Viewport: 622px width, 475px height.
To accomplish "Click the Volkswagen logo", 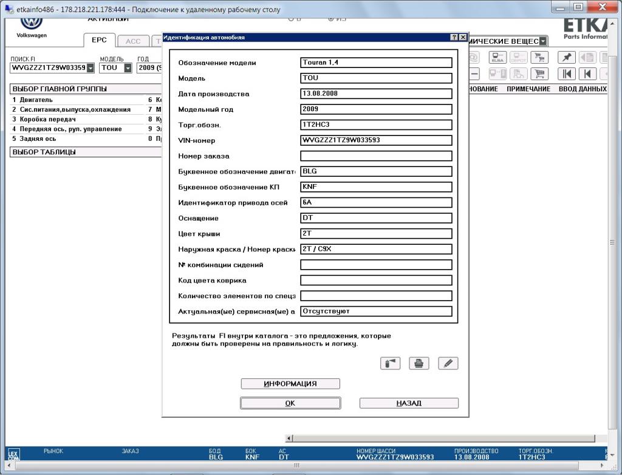I will (32, 24).
